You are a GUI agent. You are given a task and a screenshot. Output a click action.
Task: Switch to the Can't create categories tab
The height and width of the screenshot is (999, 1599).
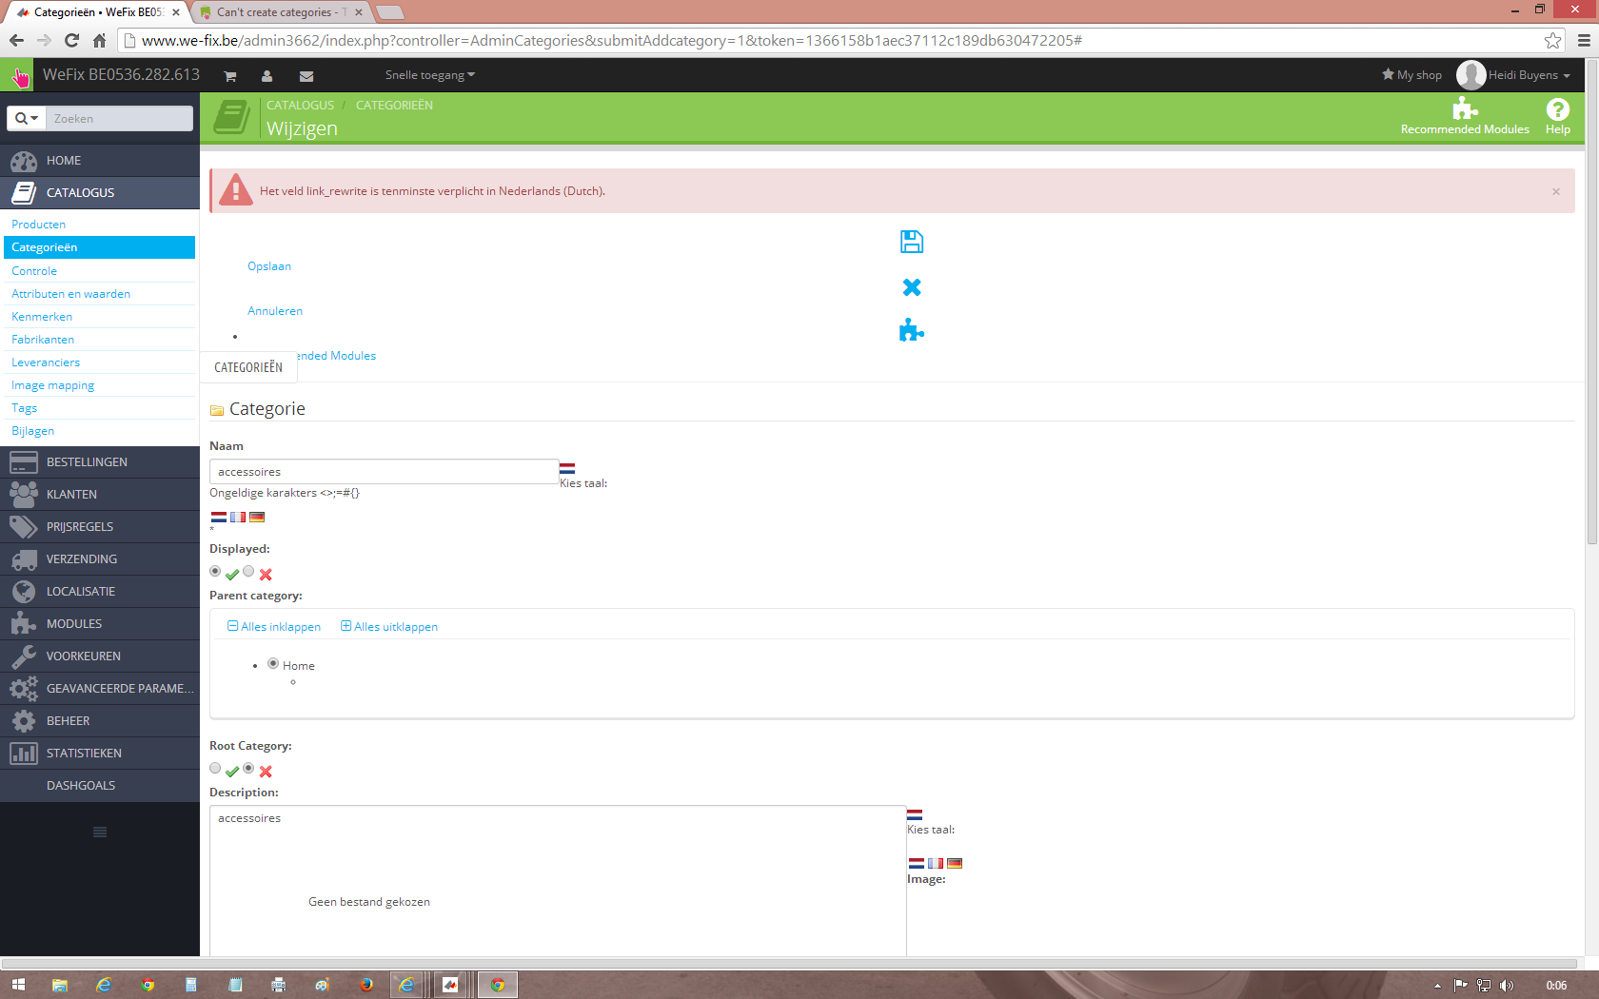click(281, 12)
